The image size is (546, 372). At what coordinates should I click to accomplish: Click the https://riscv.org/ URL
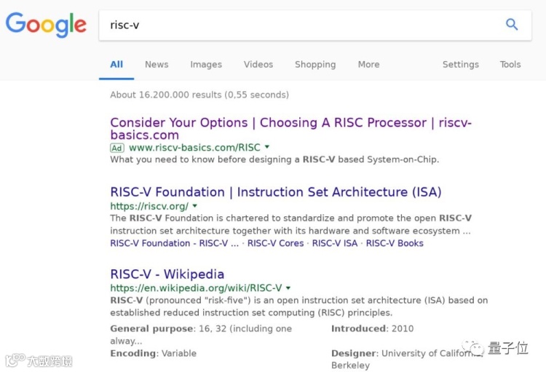tap(149, 206)
